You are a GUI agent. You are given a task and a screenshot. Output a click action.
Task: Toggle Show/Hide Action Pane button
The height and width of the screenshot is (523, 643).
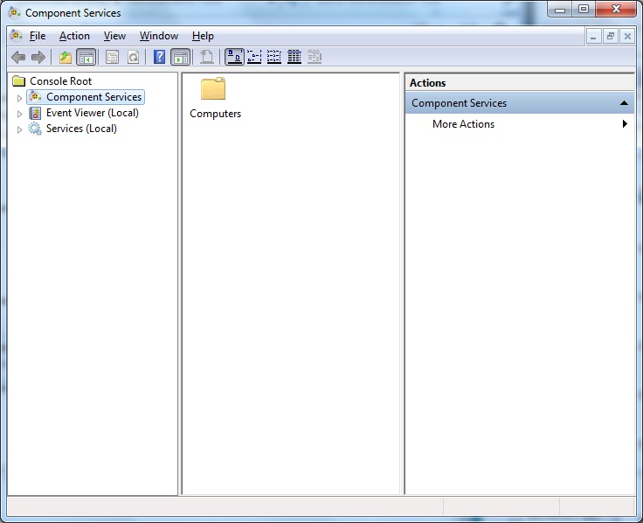(181, 57)
